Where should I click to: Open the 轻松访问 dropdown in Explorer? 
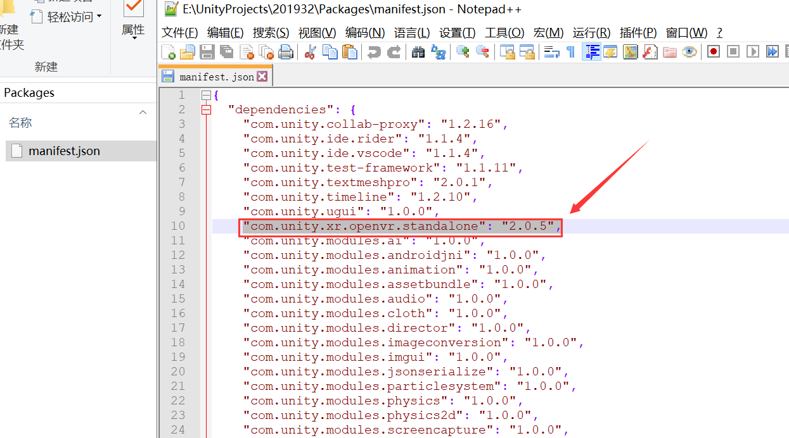tap(67, 16)
